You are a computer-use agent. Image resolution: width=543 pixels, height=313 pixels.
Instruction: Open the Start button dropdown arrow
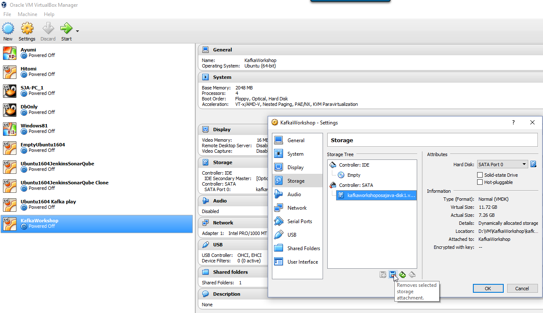[x=77, y=31]
